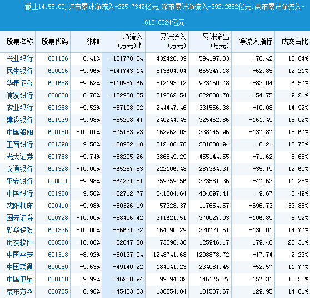Open stock code 601318 link
The width and height of the screenshot is (310, 298).
58,255
